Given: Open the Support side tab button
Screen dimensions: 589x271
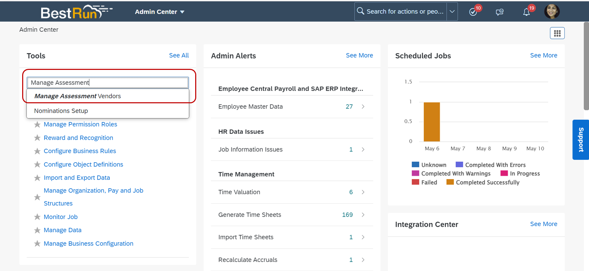Looking at the screenshot, I should click(580, 139).
